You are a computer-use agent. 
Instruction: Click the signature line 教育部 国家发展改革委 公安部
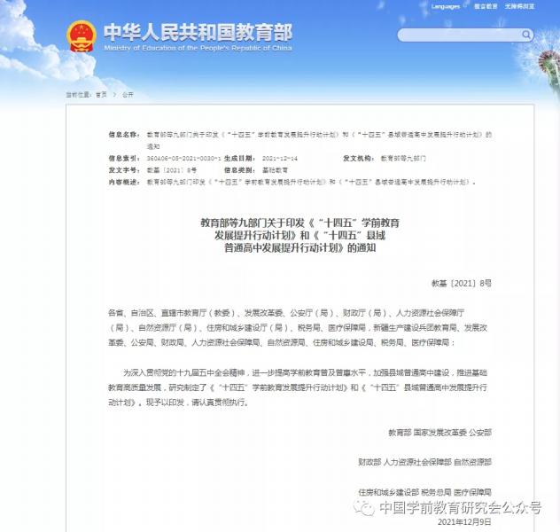(x=440, y=433)
